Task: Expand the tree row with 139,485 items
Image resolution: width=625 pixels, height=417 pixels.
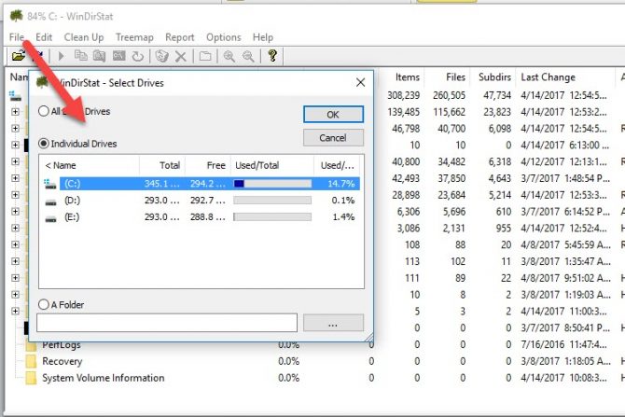Action: pos(15,112)
